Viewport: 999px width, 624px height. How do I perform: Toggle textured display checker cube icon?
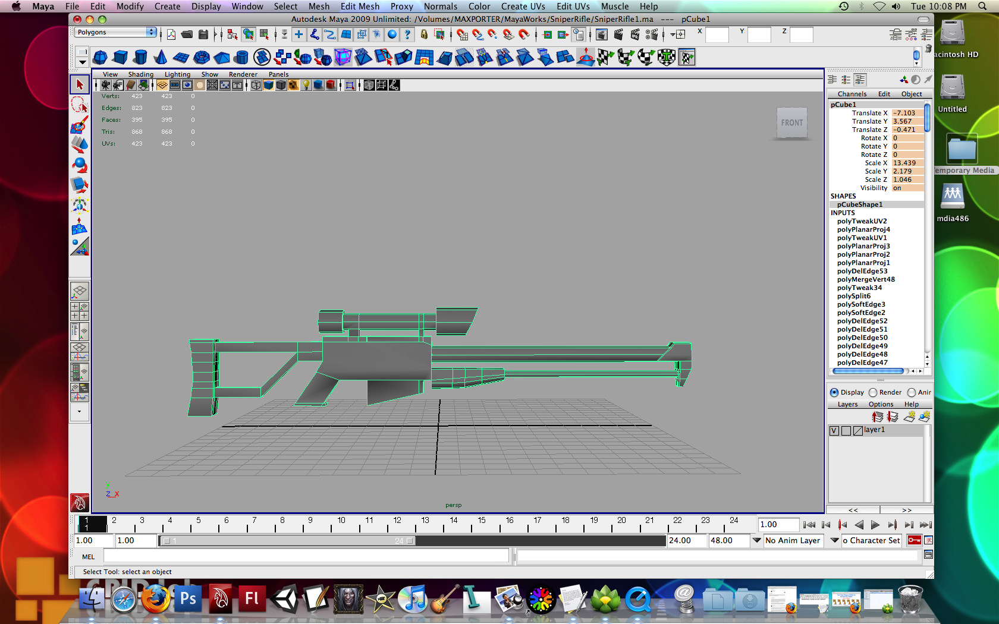(x=294, y=85)
